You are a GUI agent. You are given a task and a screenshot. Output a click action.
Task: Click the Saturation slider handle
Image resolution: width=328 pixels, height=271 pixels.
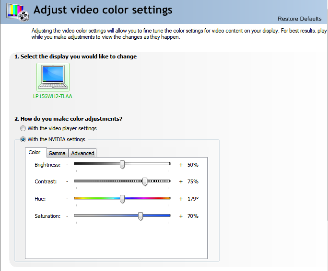click(141, 216)
